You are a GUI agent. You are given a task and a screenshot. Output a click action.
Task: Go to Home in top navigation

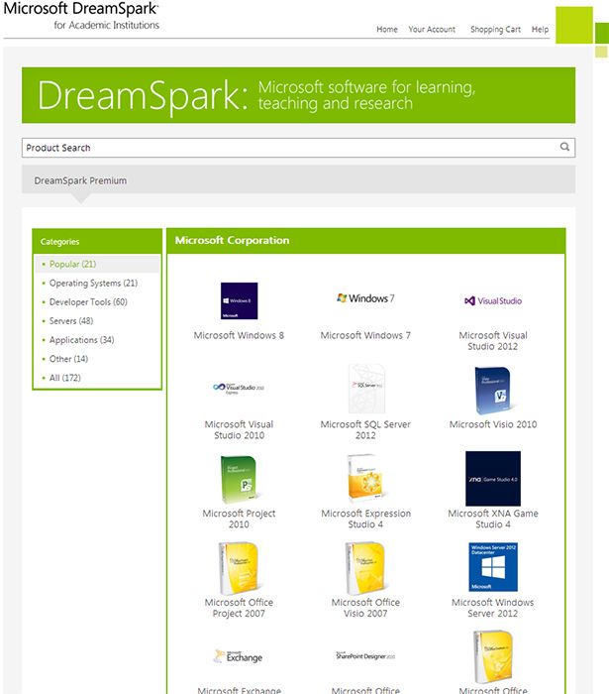(x=387, y=30)
